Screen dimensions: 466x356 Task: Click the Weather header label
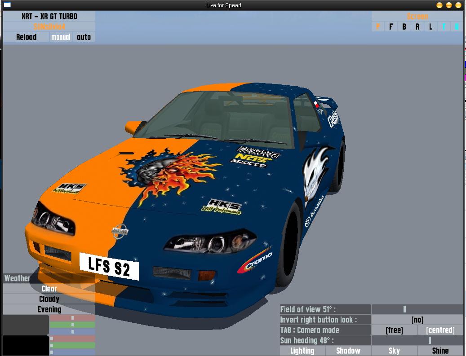17,278
